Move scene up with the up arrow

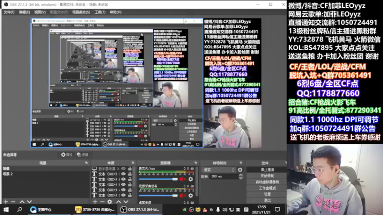(x=22, y=202)
